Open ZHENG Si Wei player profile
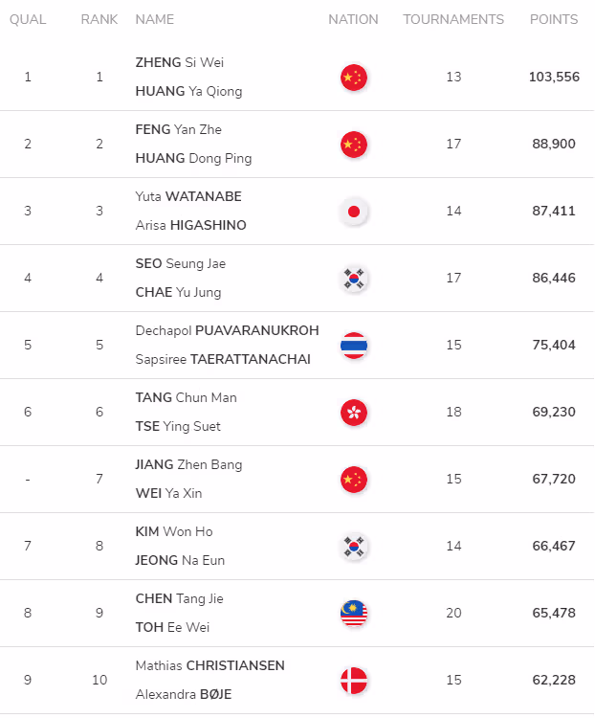The width and height of the screenshot is (595, 718). pos(180,62)
